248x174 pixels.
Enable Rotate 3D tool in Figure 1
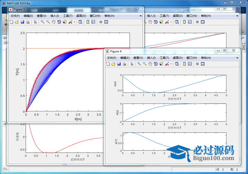click(59, 22)
